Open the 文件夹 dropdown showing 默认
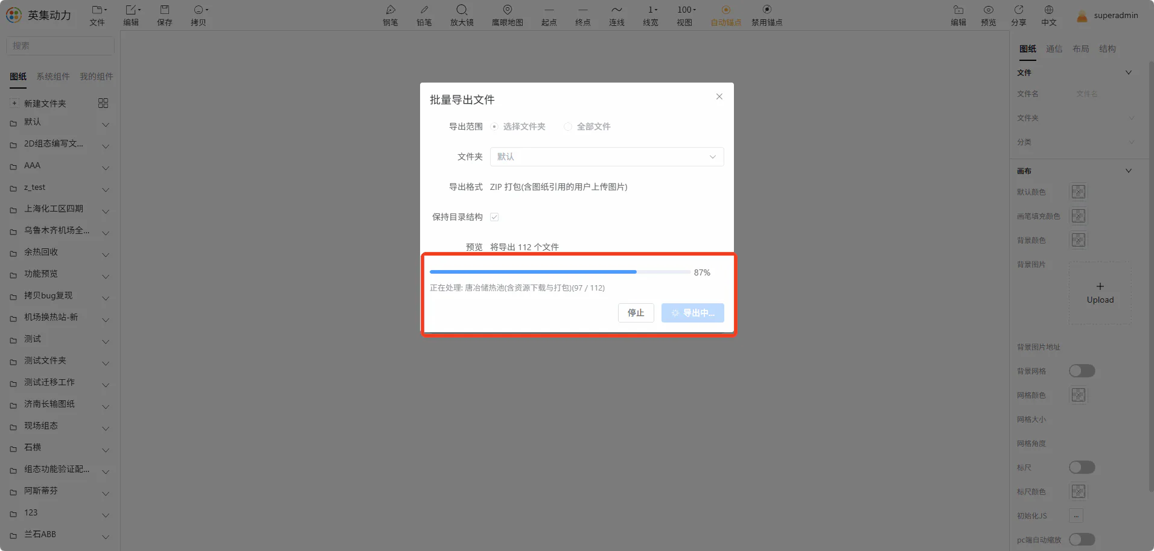Screen dimensions: 1154x551 point(607,157)
